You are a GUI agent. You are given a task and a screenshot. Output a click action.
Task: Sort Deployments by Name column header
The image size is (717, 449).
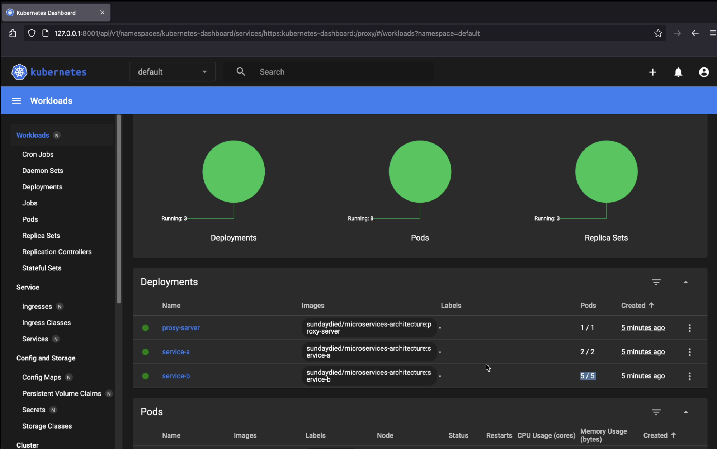coord(171,306)
